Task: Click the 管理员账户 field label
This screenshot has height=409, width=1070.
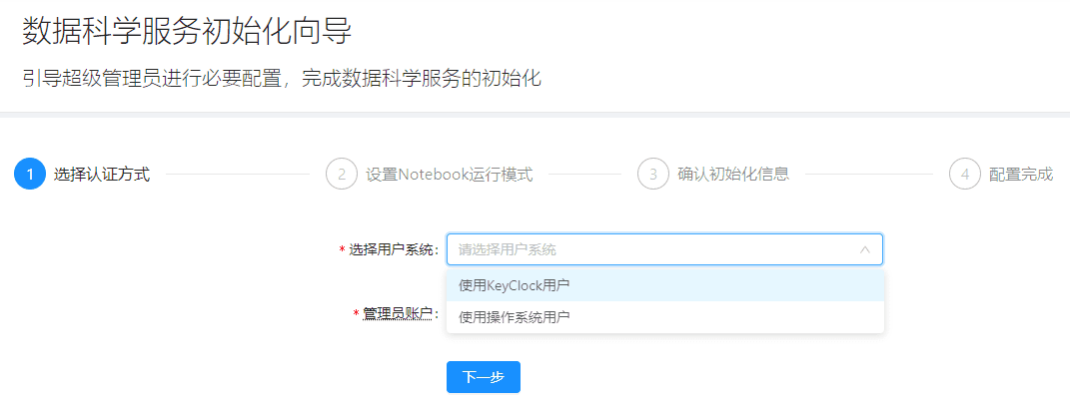Action: pos(400,315)
